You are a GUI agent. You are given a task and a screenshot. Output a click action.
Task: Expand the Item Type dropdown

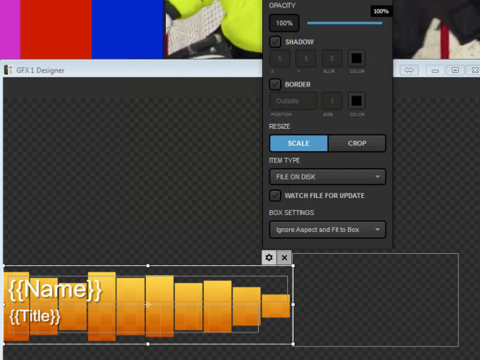[x=327, y=177]
